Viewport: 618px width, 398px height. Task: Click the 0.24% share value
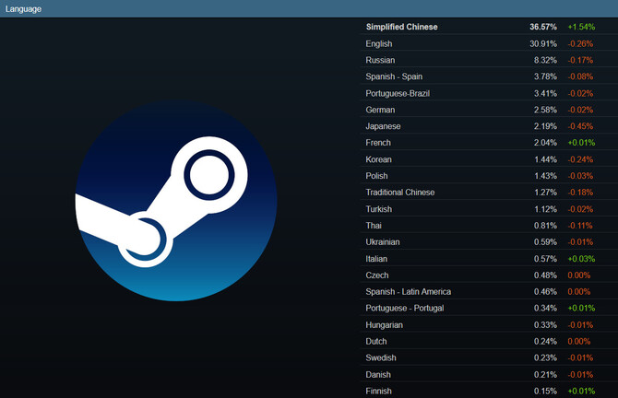545,341
